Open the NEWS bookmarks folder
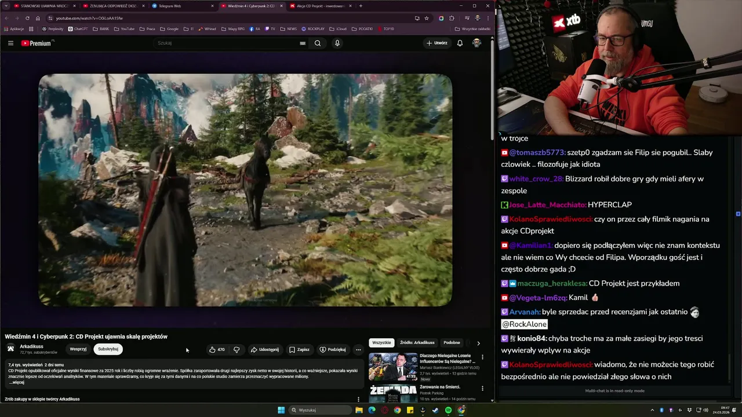This screenshot has height=417, width=742. (288, 28)
